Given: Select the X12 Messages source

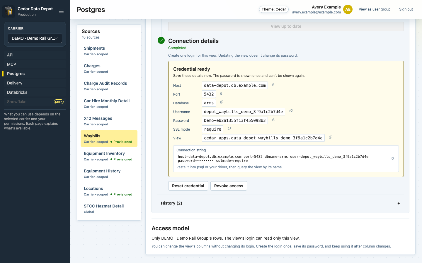Looking at the screenshot, I should click(x=109, y=121).
